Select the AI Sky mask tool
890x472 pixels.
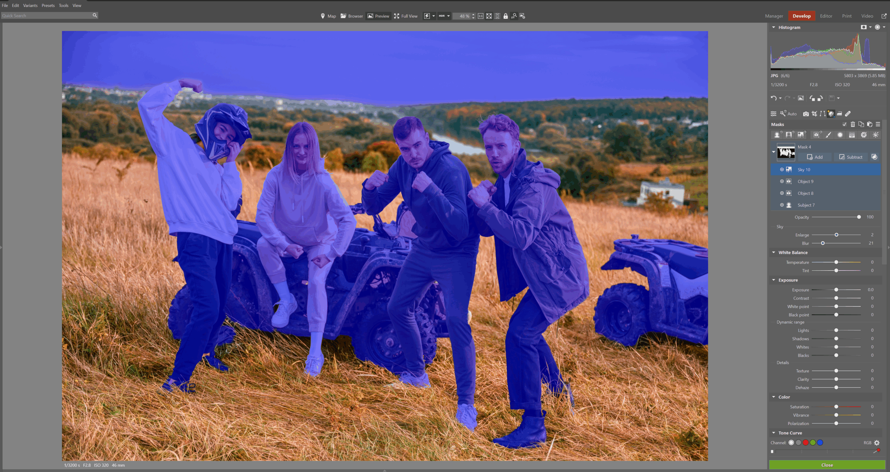tap(801, 135)
